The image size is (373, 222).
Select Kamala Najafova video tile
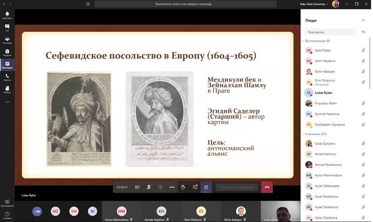pos(162,212)
